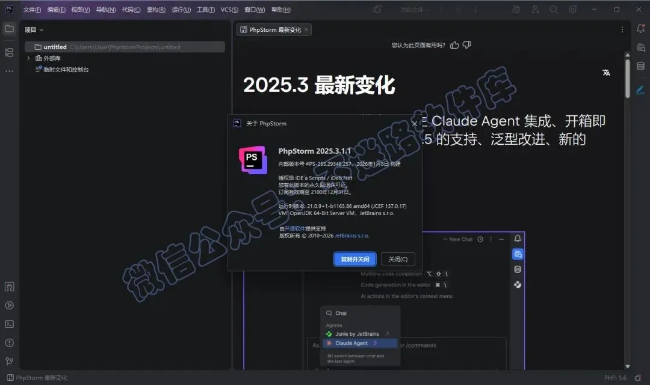This screenshot has width=650, height=385.
Task: Close the 关于 PhpStorm dialog with X
Action: pos(414,124)
